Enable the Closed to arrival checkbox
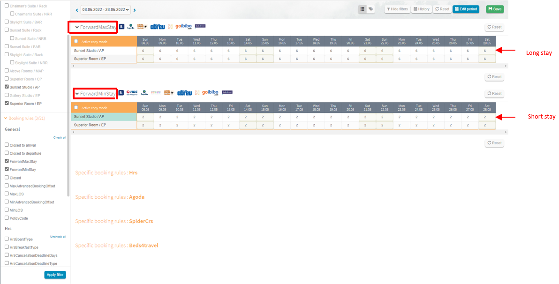 click(x=7, y=145)
